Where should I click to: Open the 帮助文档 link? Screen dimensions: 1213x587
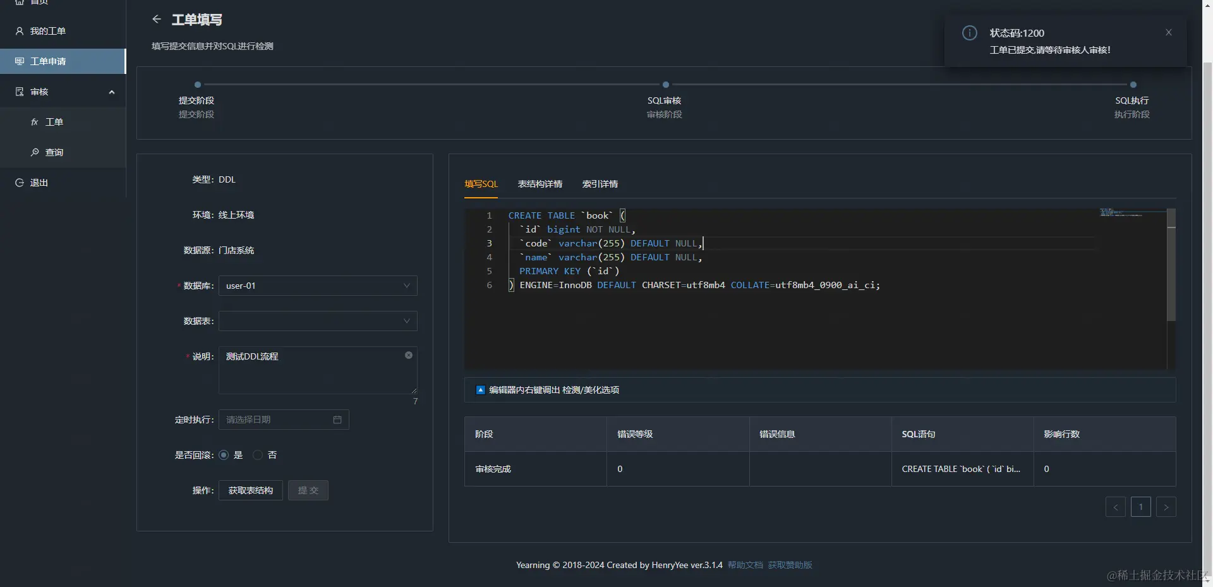(745, 565)
